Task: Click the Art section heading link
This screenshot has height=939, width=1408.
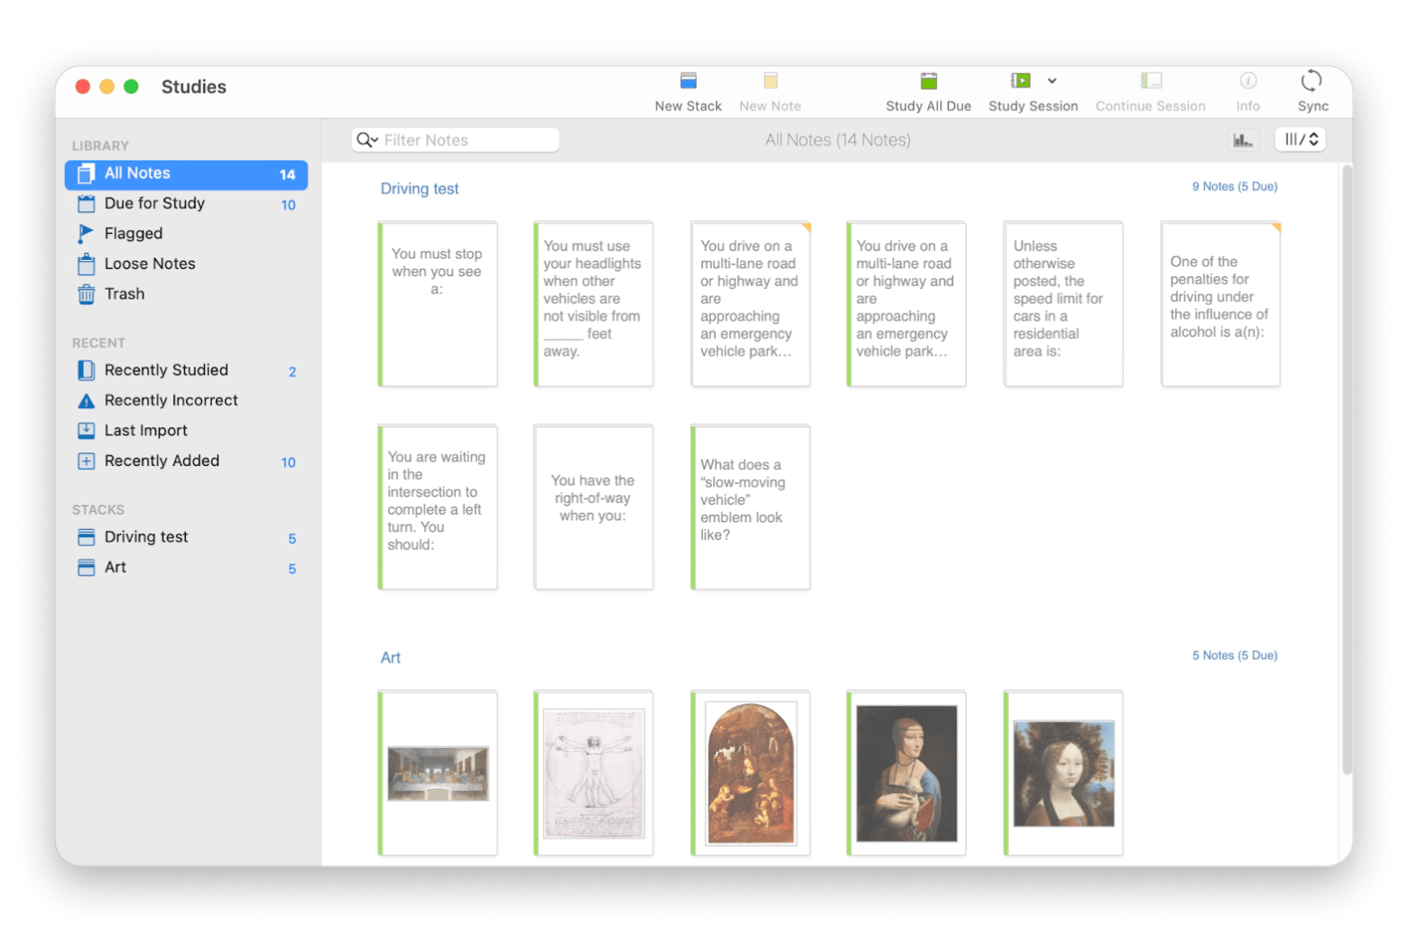Action: pyautogui.click(x=390, y=657)
